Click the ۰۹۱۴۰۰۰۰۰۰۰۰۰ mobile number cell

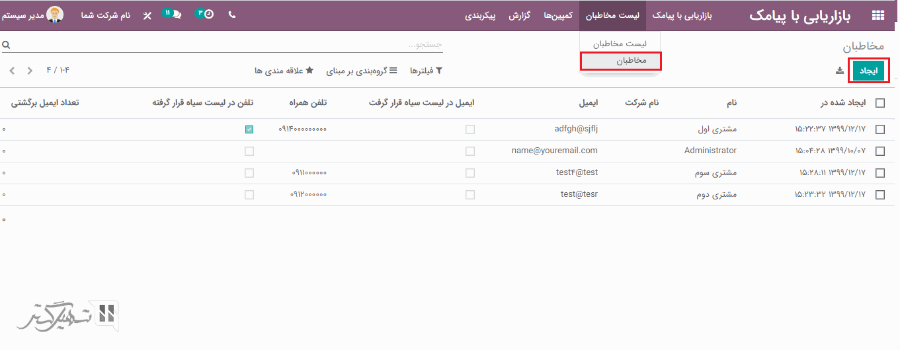pos(303,129)
